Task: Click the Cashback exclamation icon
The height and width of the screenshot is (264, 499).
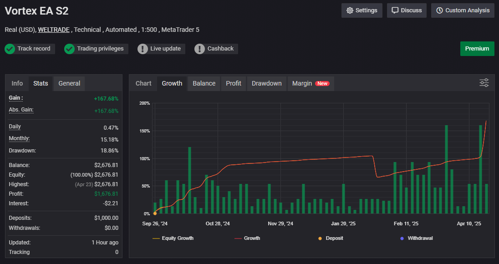Action: (199, 49)
